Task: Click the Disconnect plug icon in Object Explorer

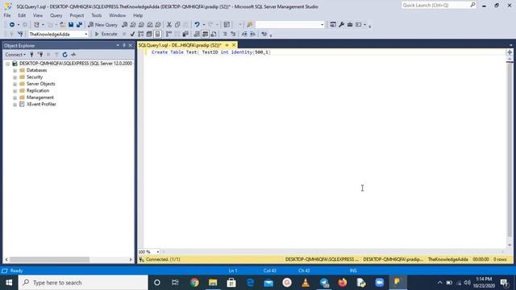Action: pyautogui.click(x=40, y=55)
